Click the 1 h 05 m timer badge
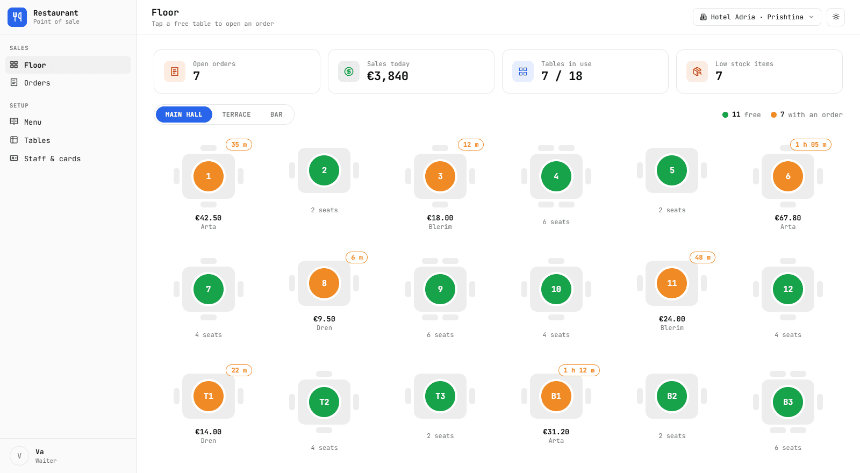Viewport: 860px width, 473px height. click(x=811, y=145)
